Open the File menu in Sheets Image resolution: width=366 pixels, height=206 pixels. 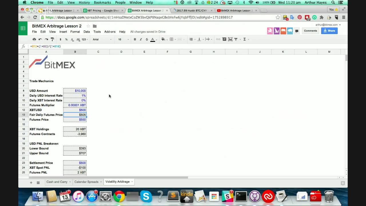pyautogui.click(x=34, y=32)
